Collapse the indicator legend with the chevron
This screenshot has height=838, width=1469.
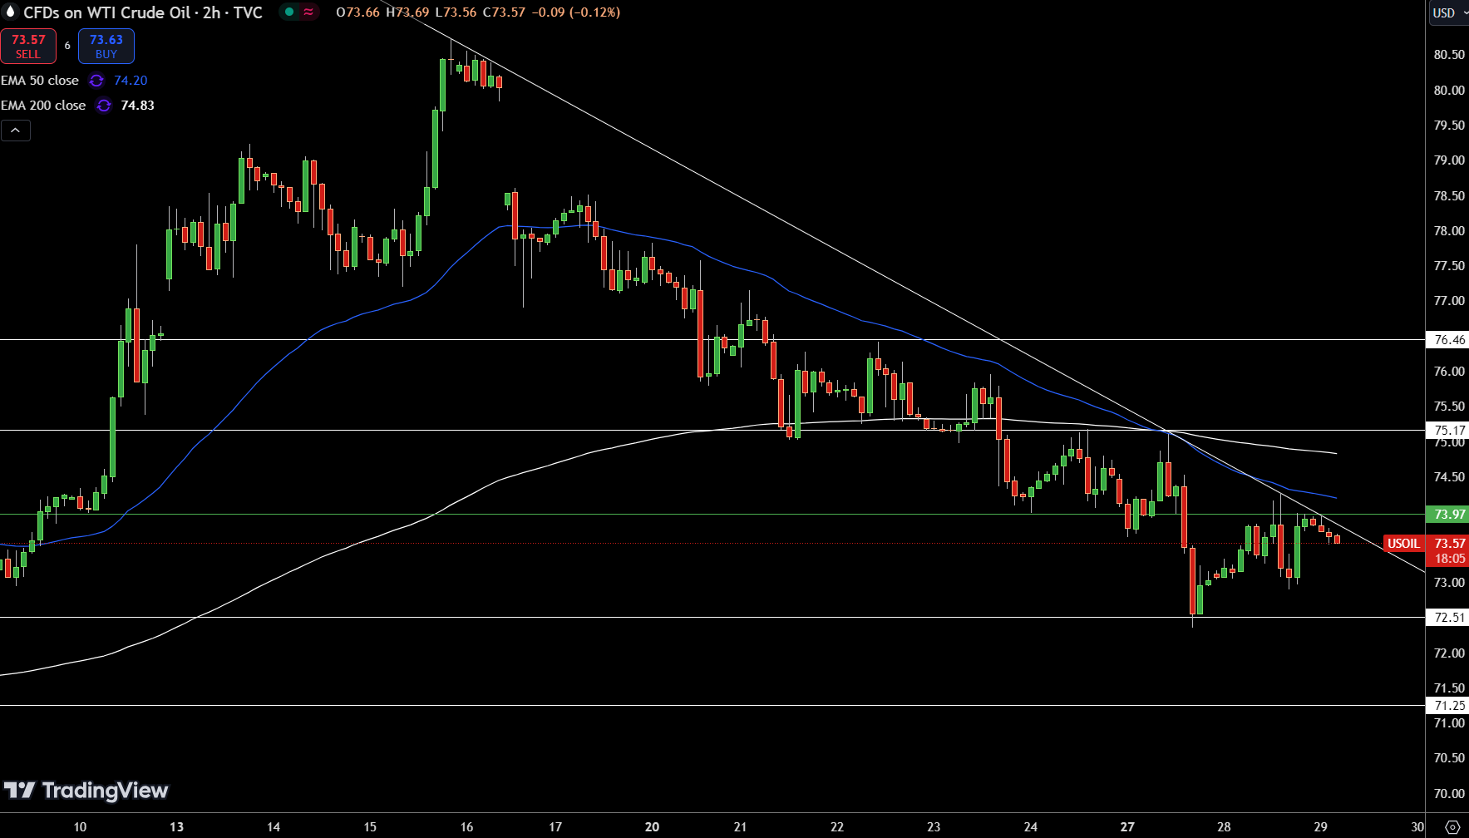pos(16,131)
